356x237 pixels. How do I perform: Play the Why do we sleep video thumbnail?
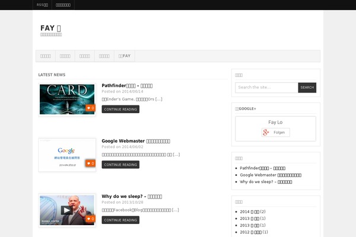coord(67,210)
